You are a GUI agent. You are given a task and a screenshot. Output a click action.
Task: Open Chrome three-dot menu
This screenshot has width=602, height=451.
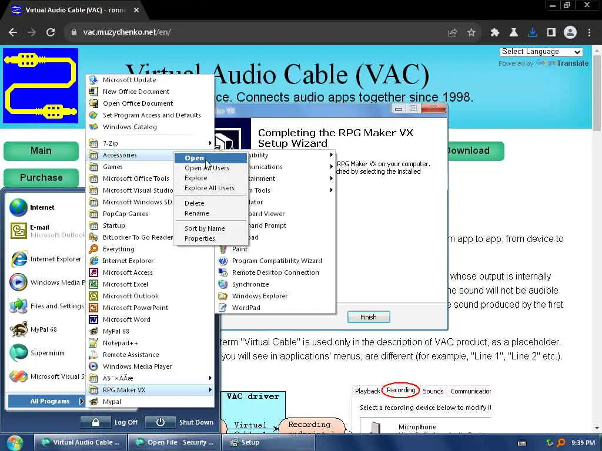click(589, 32)
